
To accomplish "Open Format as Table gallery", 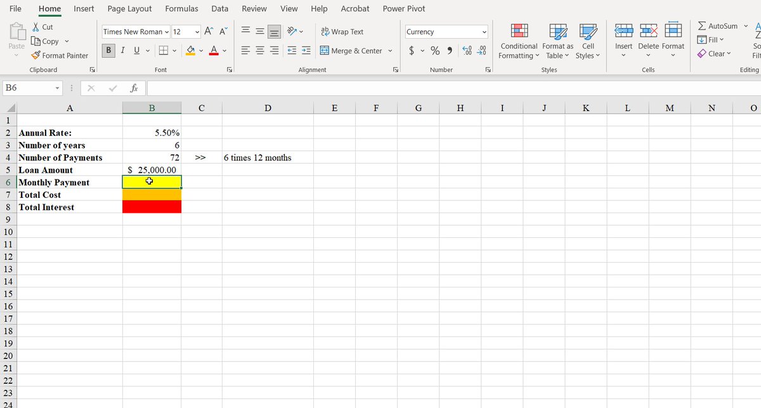I will click(558, 41).
